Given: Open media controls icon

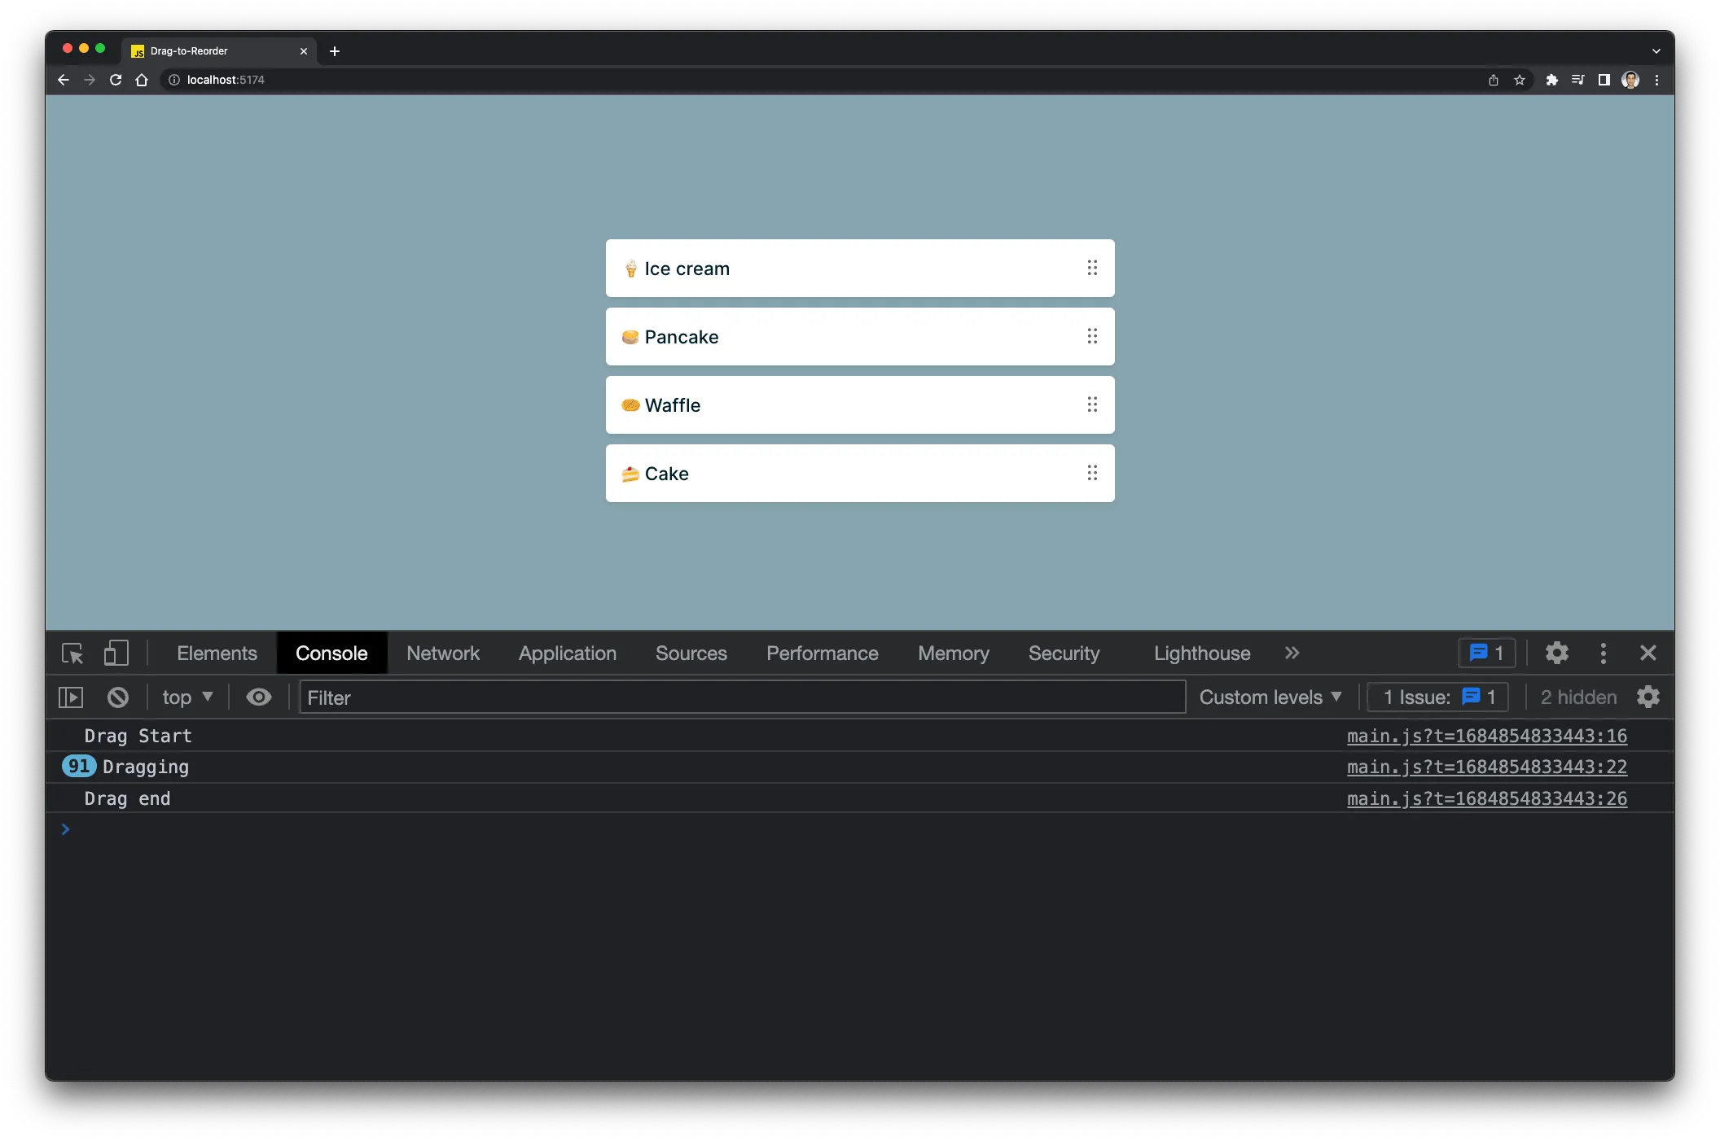Looking at the screenshot, I should (1578, 80).
